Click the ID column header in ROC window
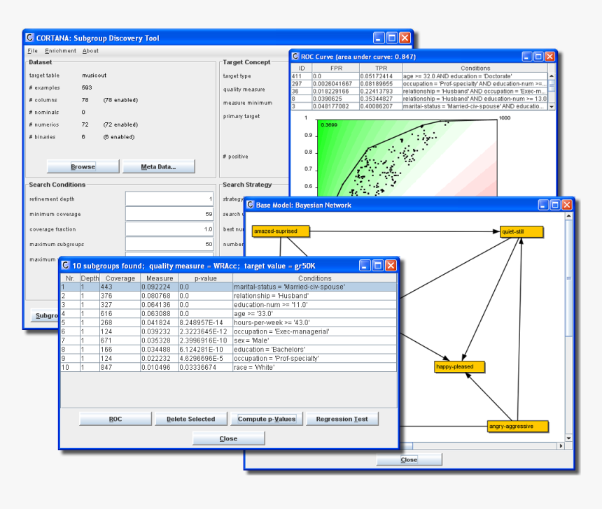 [x=302, y=68]
